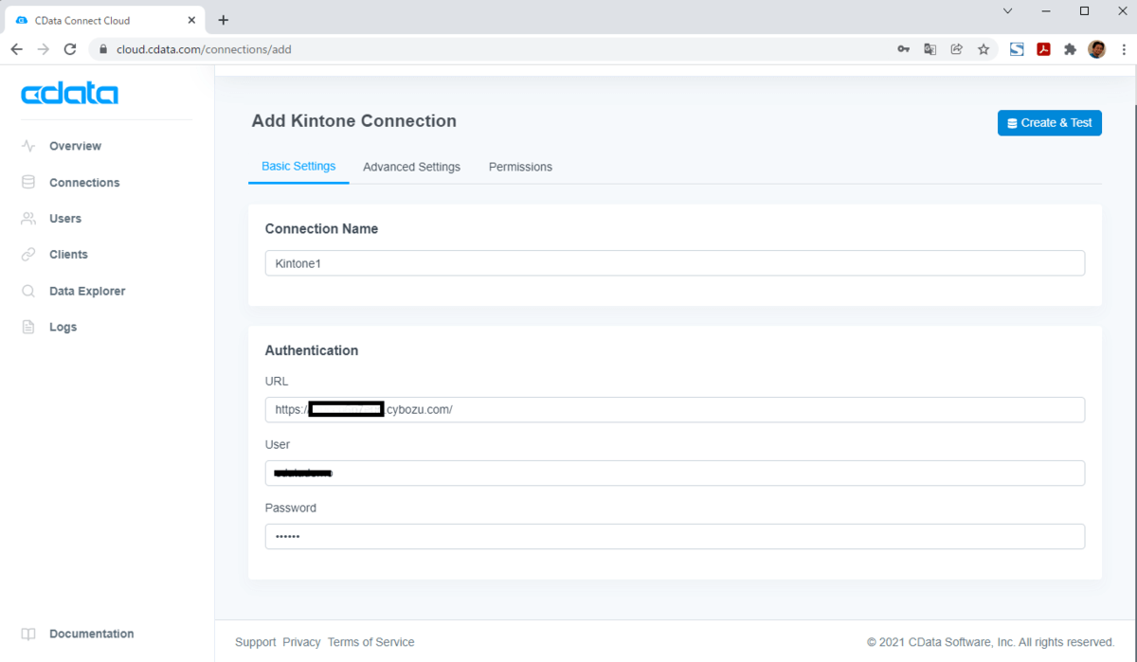
Task: Click the saved password key icon in the address bar
Action: (x=904, y=49)
